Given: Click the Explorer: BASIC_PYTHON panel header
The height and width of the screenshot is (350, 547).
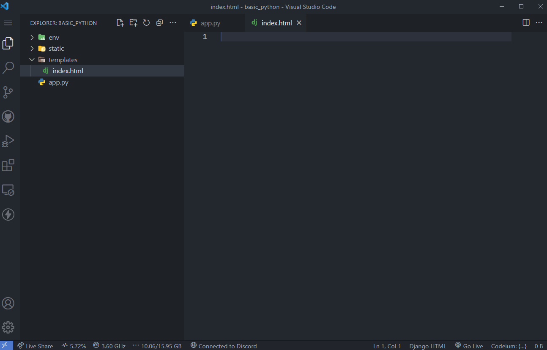Looking at the screenshot, I should [63, 23].
